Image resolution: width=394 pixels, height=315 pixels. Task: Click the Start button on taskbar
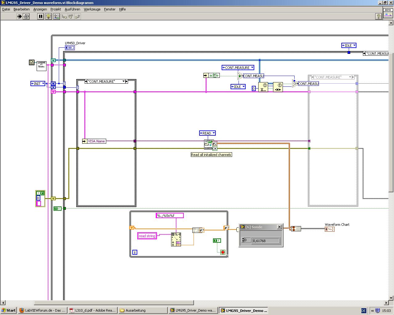[x=8, y=310]
